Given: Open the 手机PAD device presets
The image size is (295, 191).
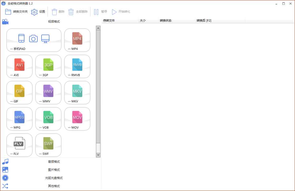Looking at the screenshot, I should point(34,40).
